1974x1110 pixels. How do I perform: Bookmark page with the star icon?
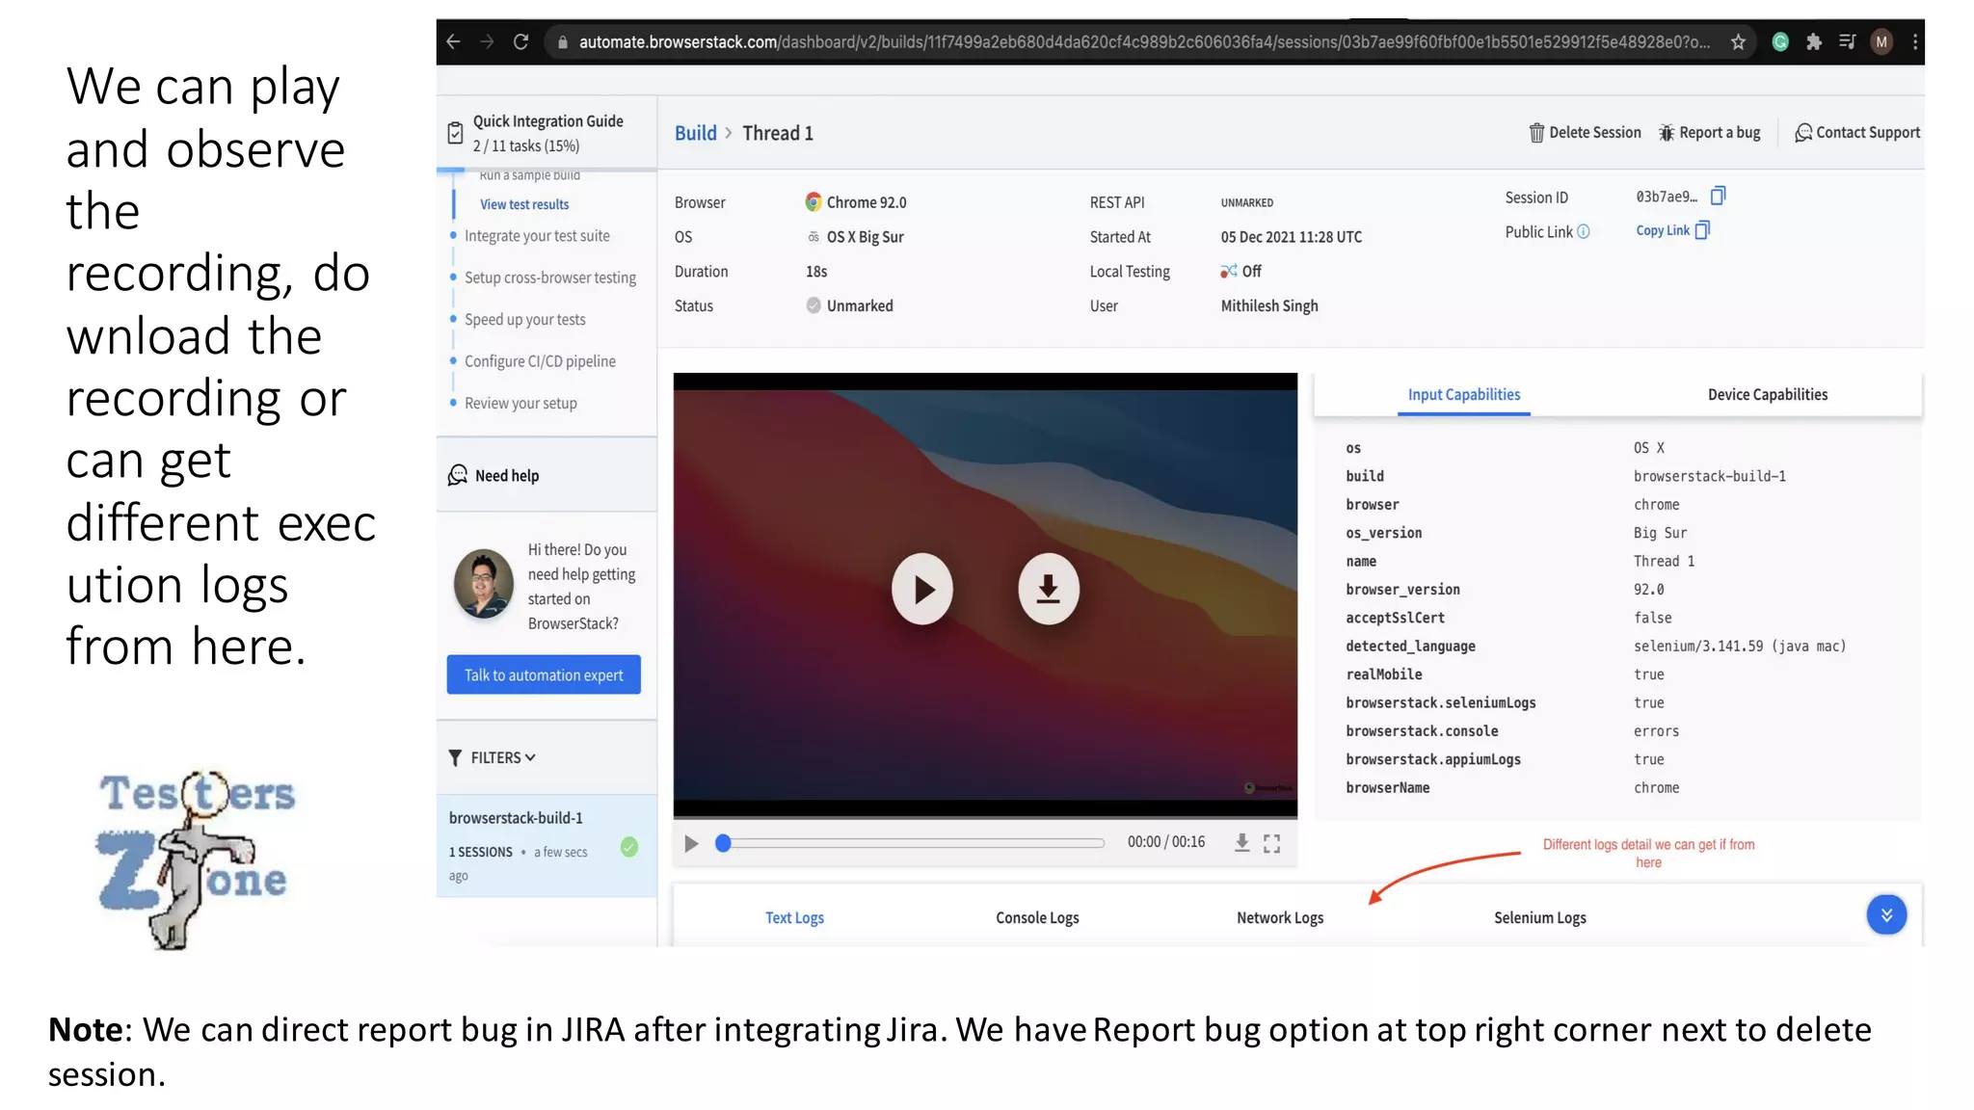pyautogui.click(x=1738, y=41)
